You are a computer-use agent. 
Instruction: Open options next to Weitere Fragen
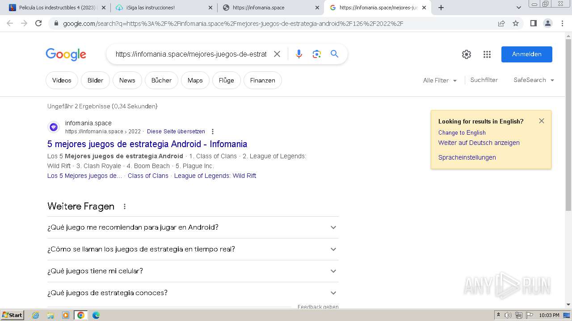[125, 206]
